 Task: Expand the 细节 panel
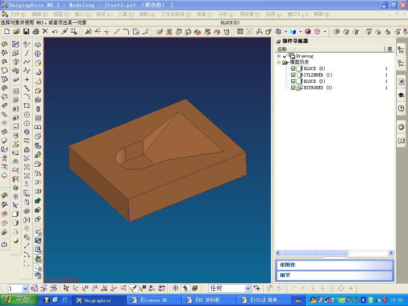[x=335, y=275]
